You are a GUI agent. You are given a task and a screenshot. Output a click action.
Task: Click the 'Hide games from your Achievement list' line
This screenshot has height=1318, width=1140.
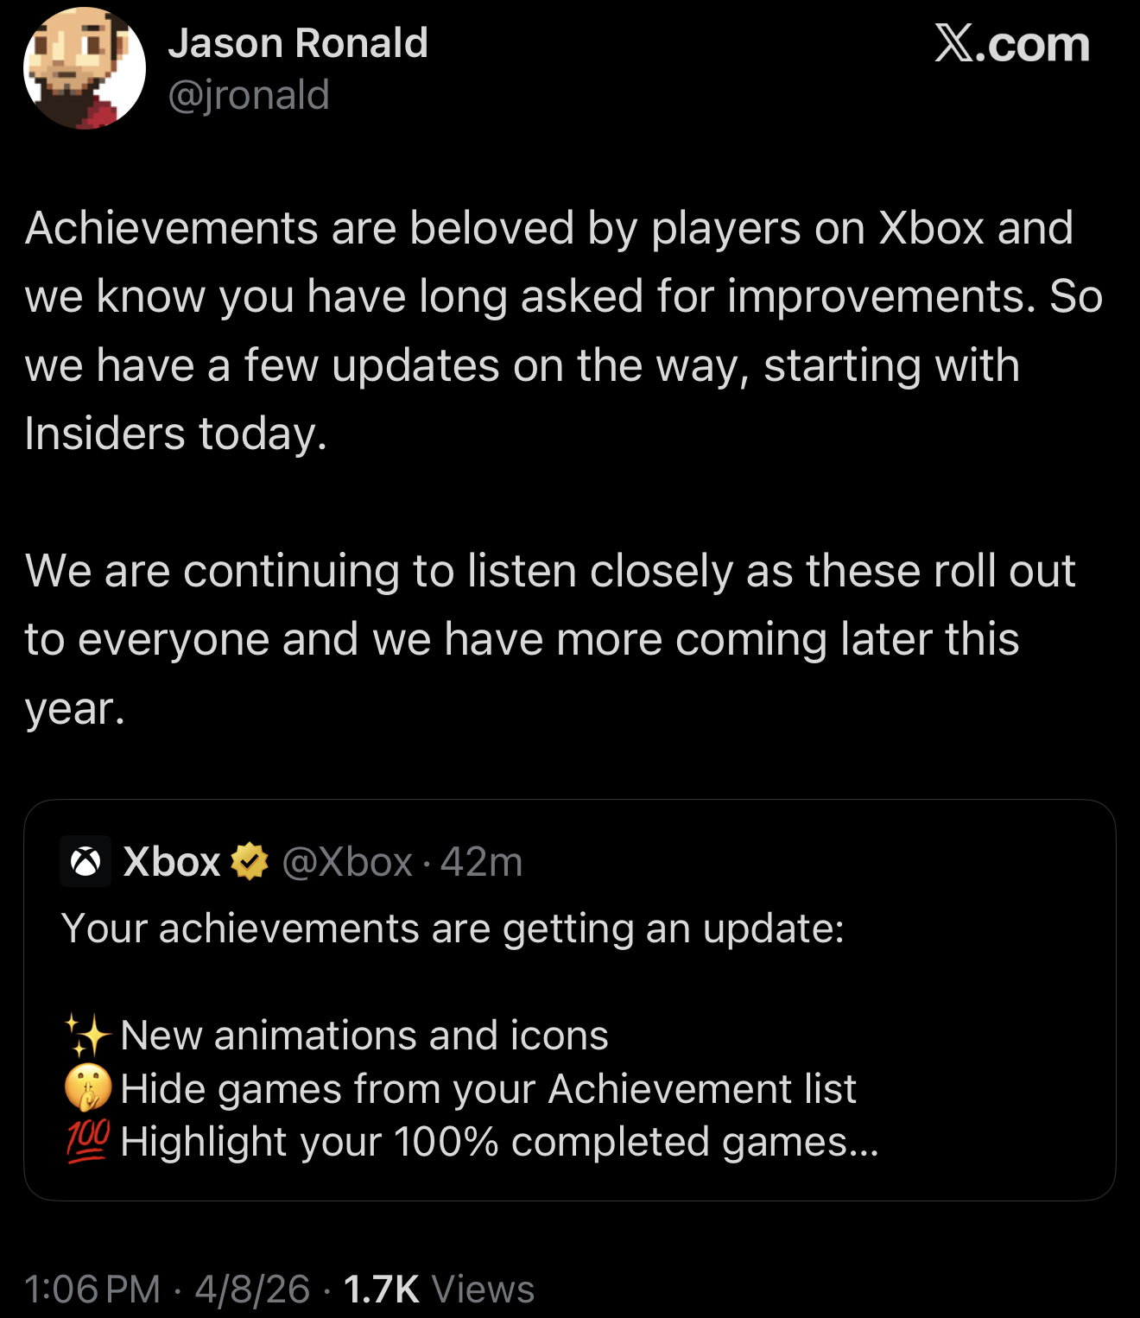coord(488,1088)
